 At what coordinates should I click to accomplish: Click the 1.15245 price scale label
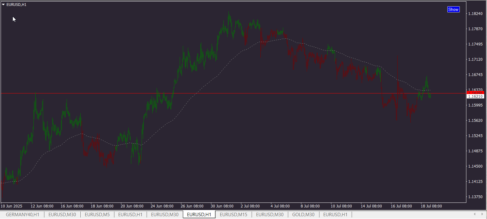pyautogui.click(x=475, y=136)
